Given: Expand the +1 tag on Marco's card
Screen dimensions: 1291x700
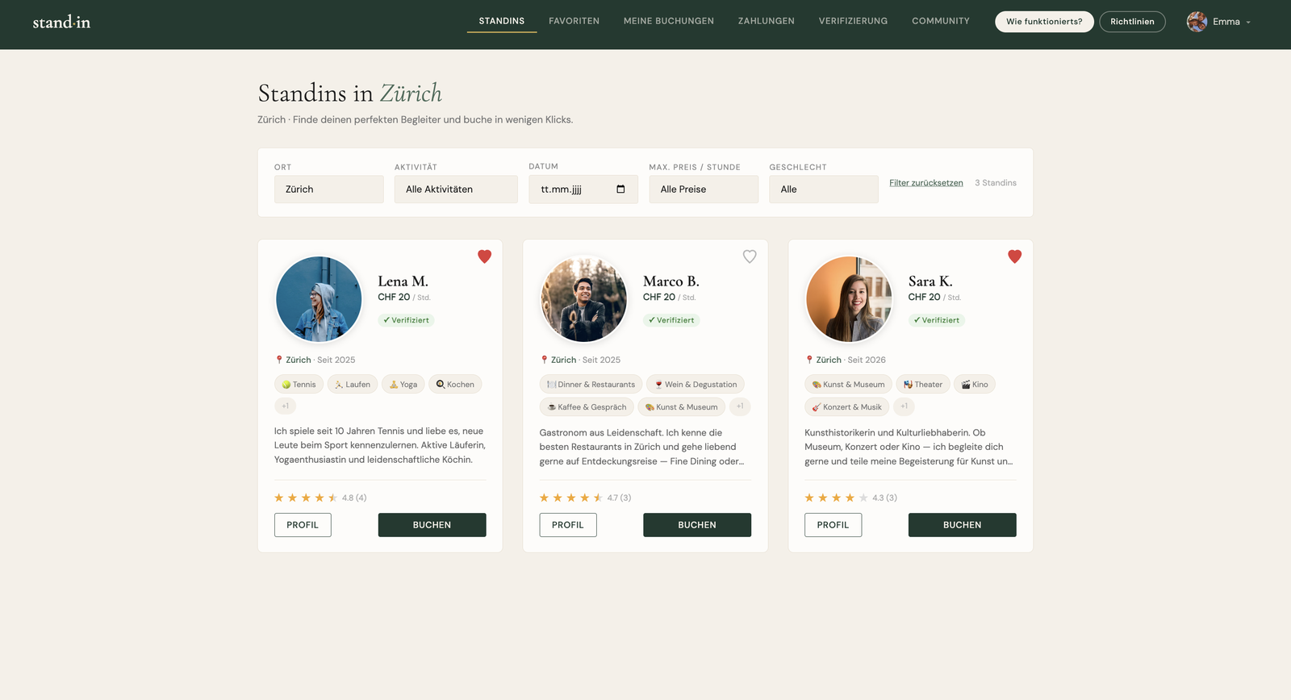Looking at the screenshot, I should (x=740, y=406).
